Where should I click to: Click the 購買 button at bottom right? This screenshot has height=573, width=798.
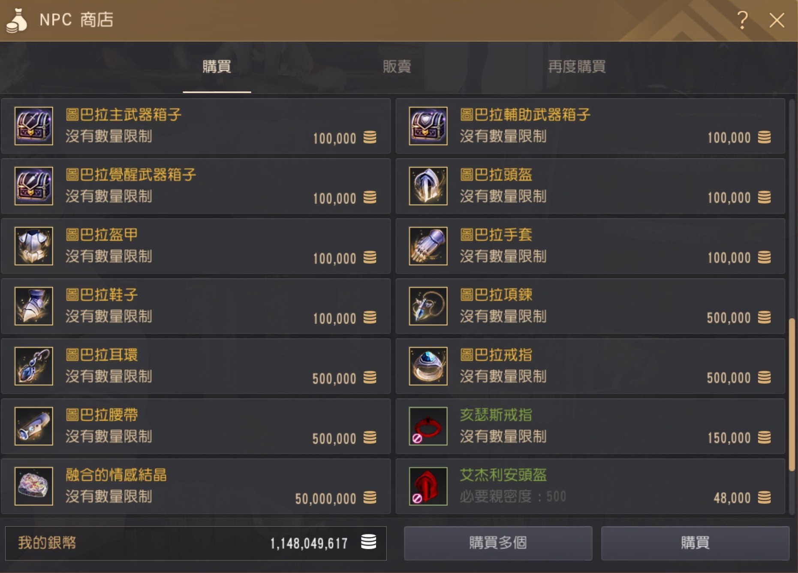coord(696,543)
